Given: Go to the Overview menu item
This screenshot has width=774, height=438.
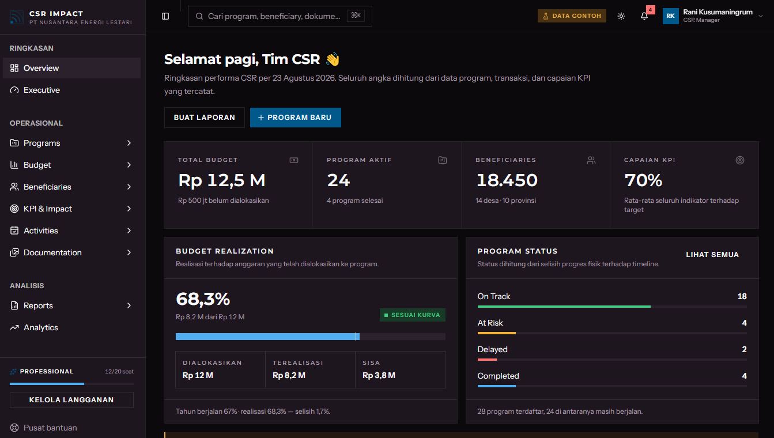Looking at the screenshot, I should (x=72, y=68).
